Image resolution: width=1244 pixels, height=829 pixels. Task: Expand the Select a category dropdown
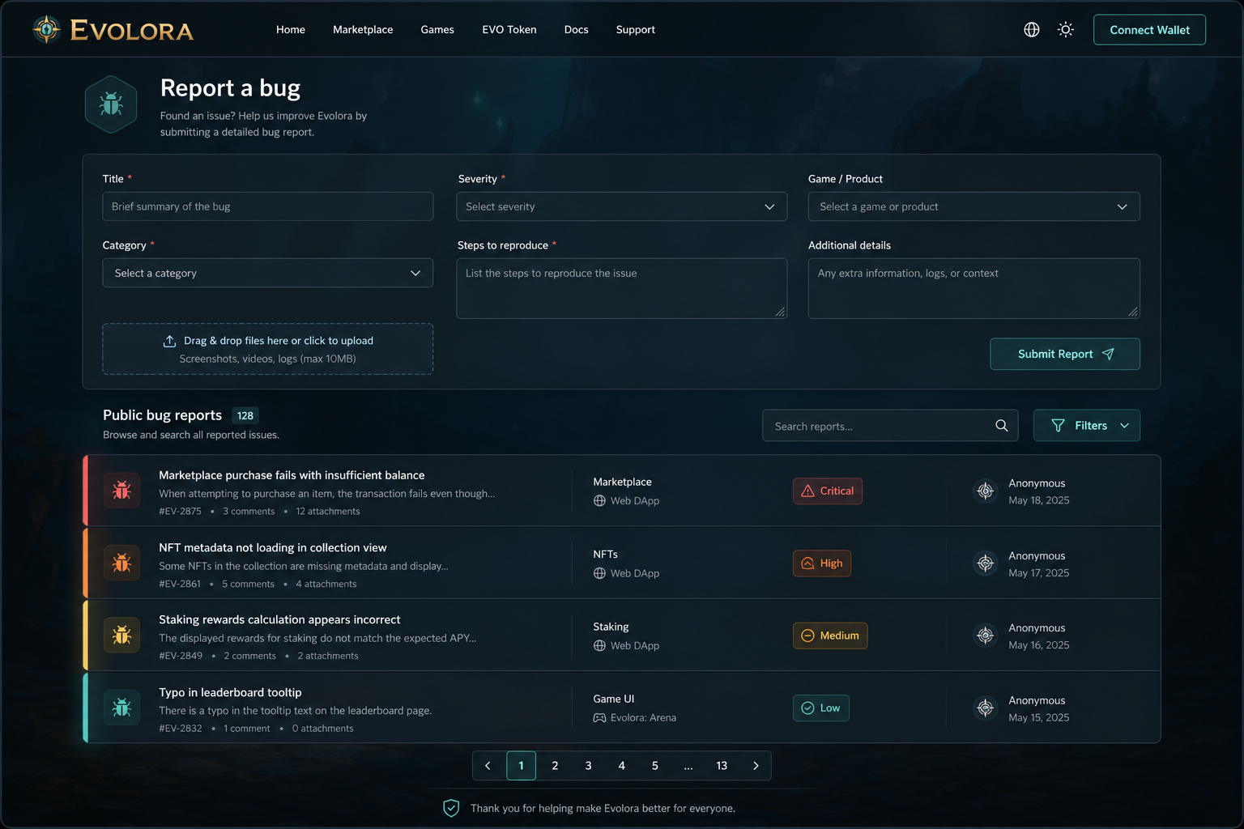268,273
